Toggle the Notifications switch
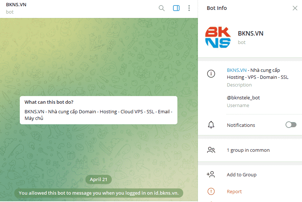302x202 pixels. coord(291,125)
